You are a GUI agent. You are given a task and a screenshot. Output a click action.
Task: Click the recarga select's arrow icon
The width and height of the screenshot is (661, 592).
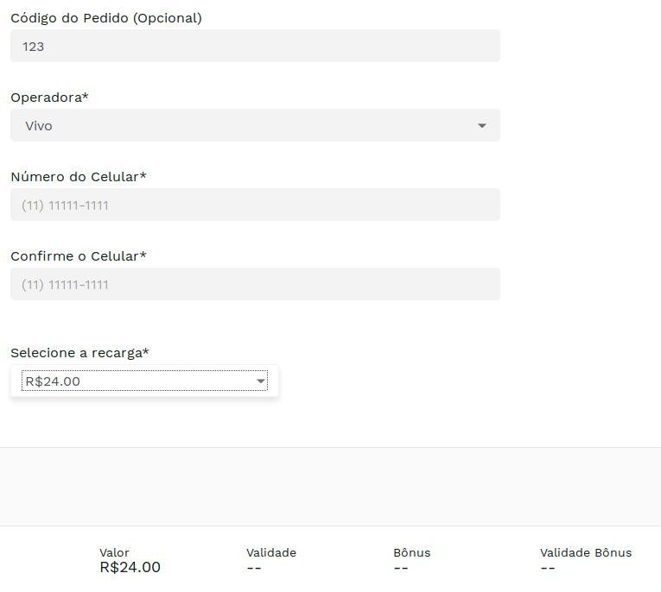[260, 381]
